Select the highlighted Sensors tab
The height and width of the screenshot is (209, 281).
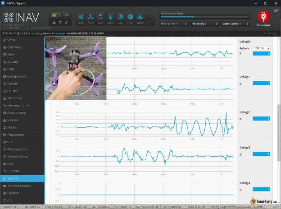(x=22, y=178)
